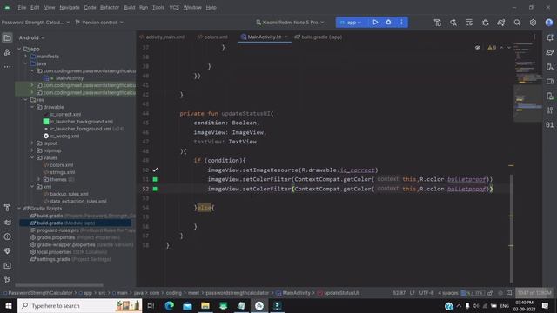Open the Logcat cat-face tool window
Image resolution: width=557 pixels, height=313 pixels.
(x=7, y=223)
